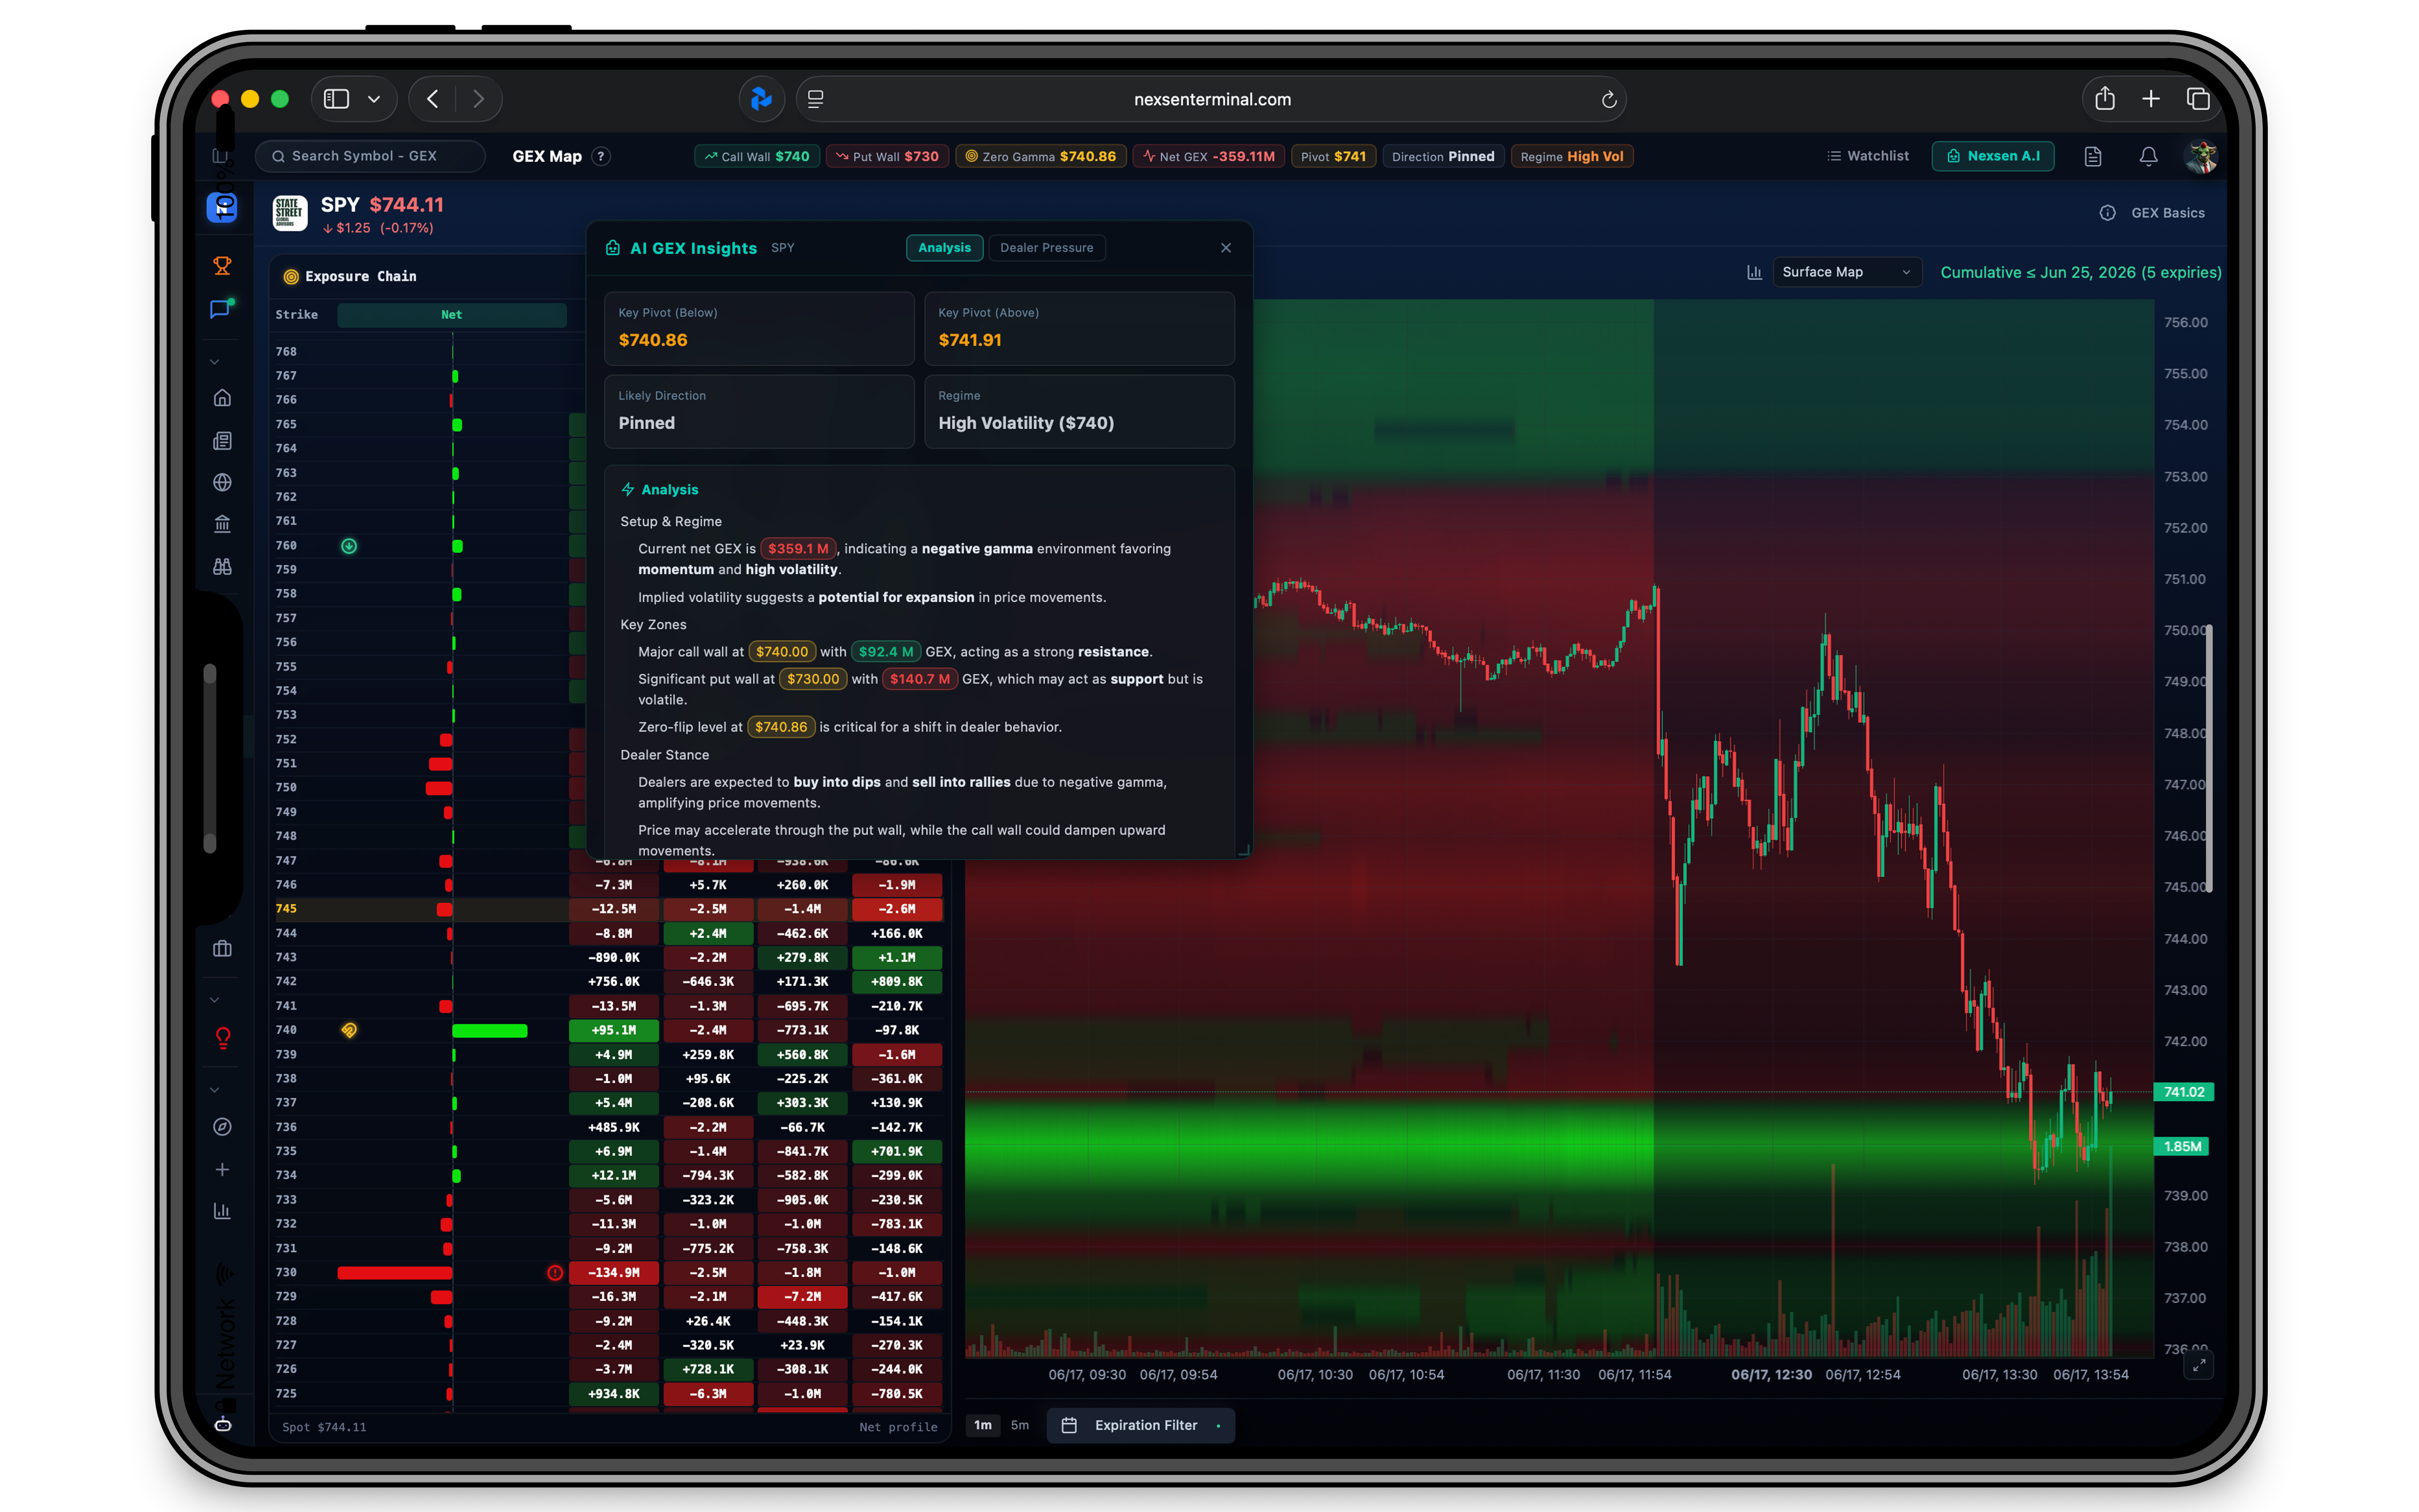Select the Analysis tab
This screenshot has width=2419, height=1512.
point(944,248)
